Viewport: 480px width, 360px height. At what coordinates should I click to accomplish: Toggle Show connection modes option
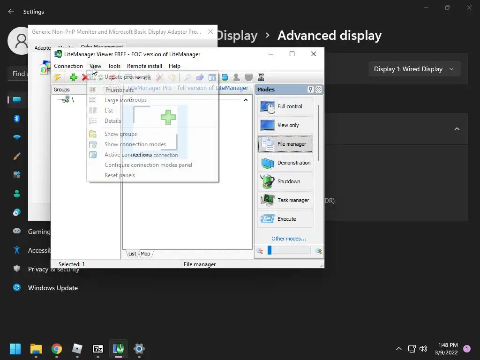coord(152,144)
